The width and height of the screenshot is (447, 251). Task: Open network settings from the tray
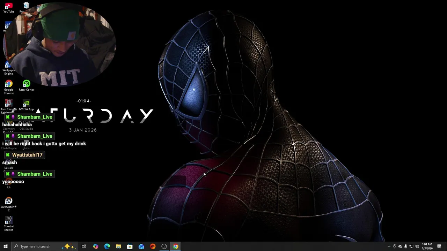[411, 246]
